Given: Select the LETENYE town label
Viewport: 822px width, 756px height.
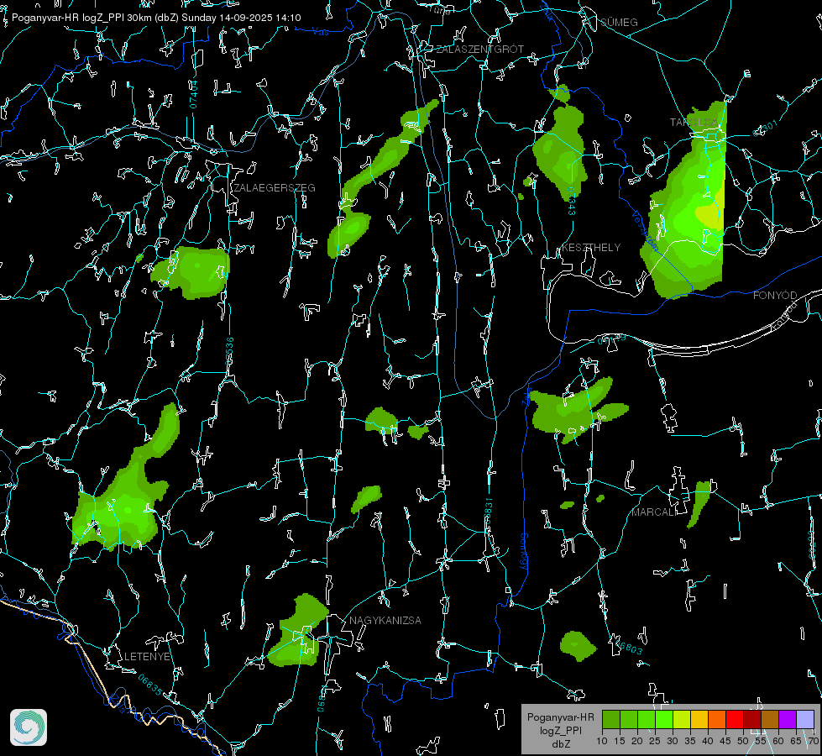Looking at the screenshot, I should 147,656.
